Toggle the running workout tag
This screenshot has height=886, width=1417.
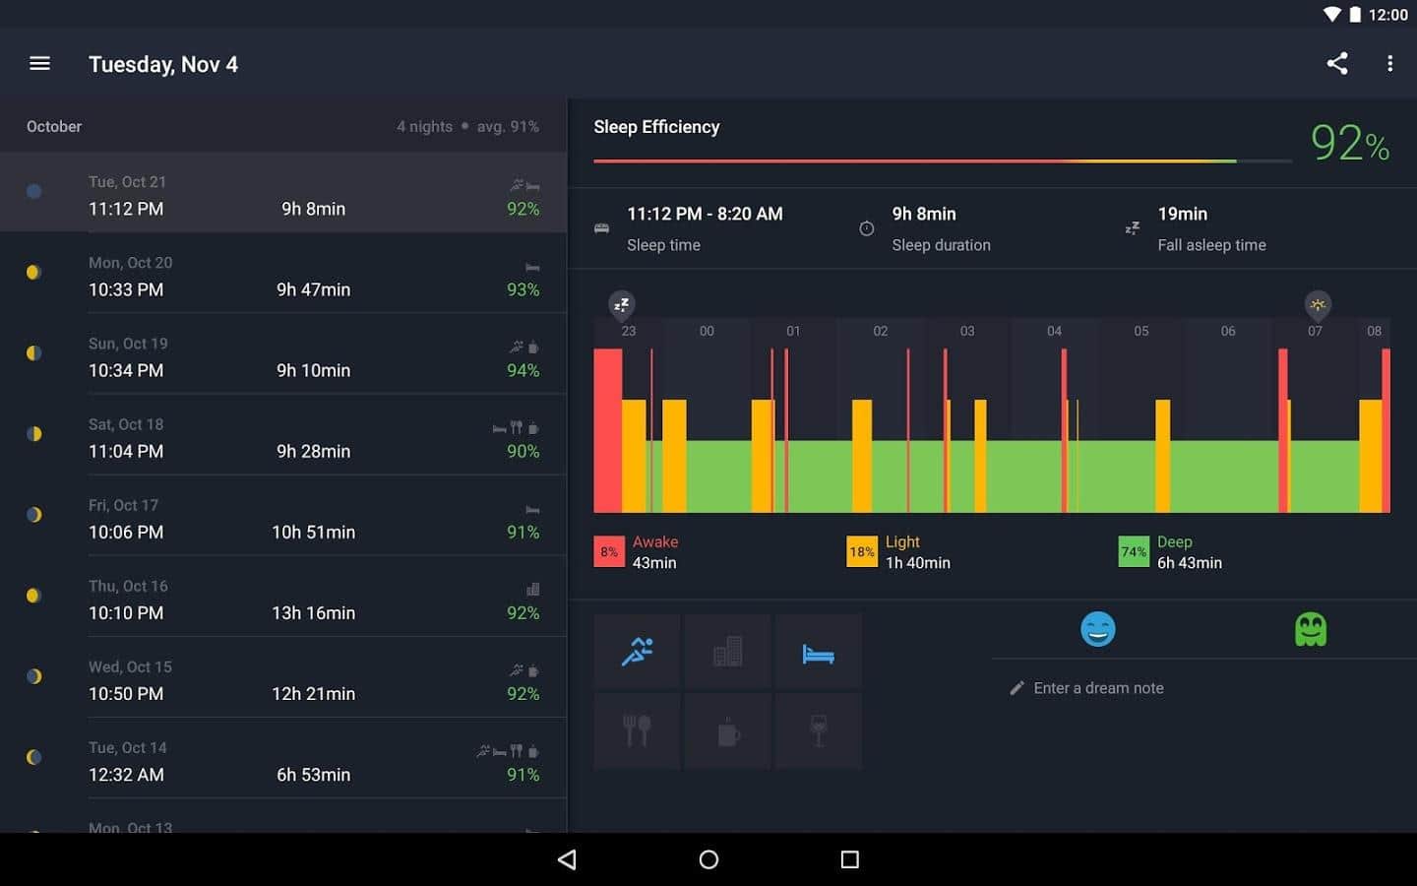click(637, 651)
